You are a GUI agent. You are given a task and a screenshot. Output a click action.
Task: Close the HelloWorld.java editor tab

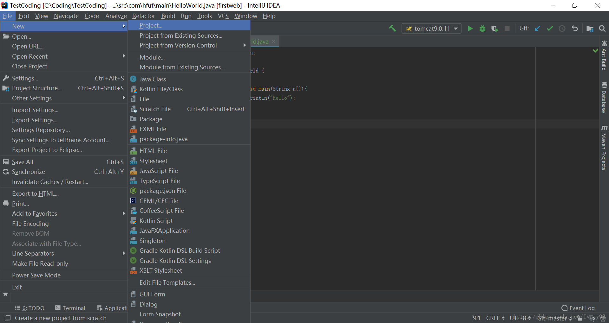tap(273, 41)
